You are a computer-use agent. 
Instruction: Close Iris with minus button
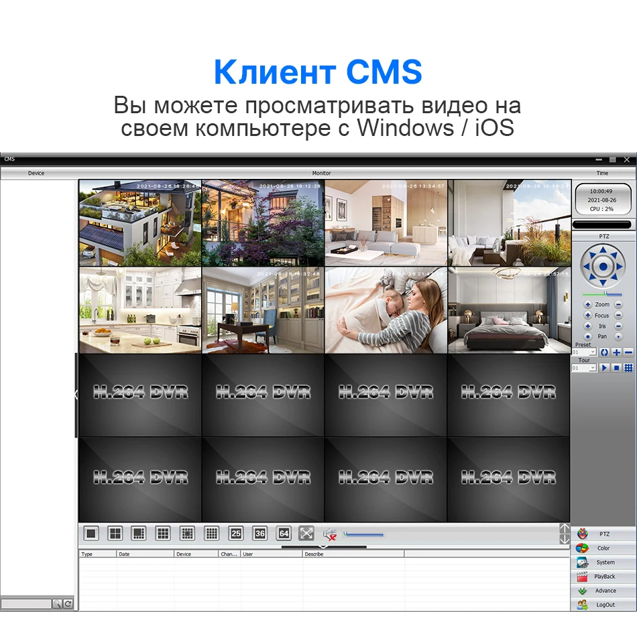(x=618, y=326)
